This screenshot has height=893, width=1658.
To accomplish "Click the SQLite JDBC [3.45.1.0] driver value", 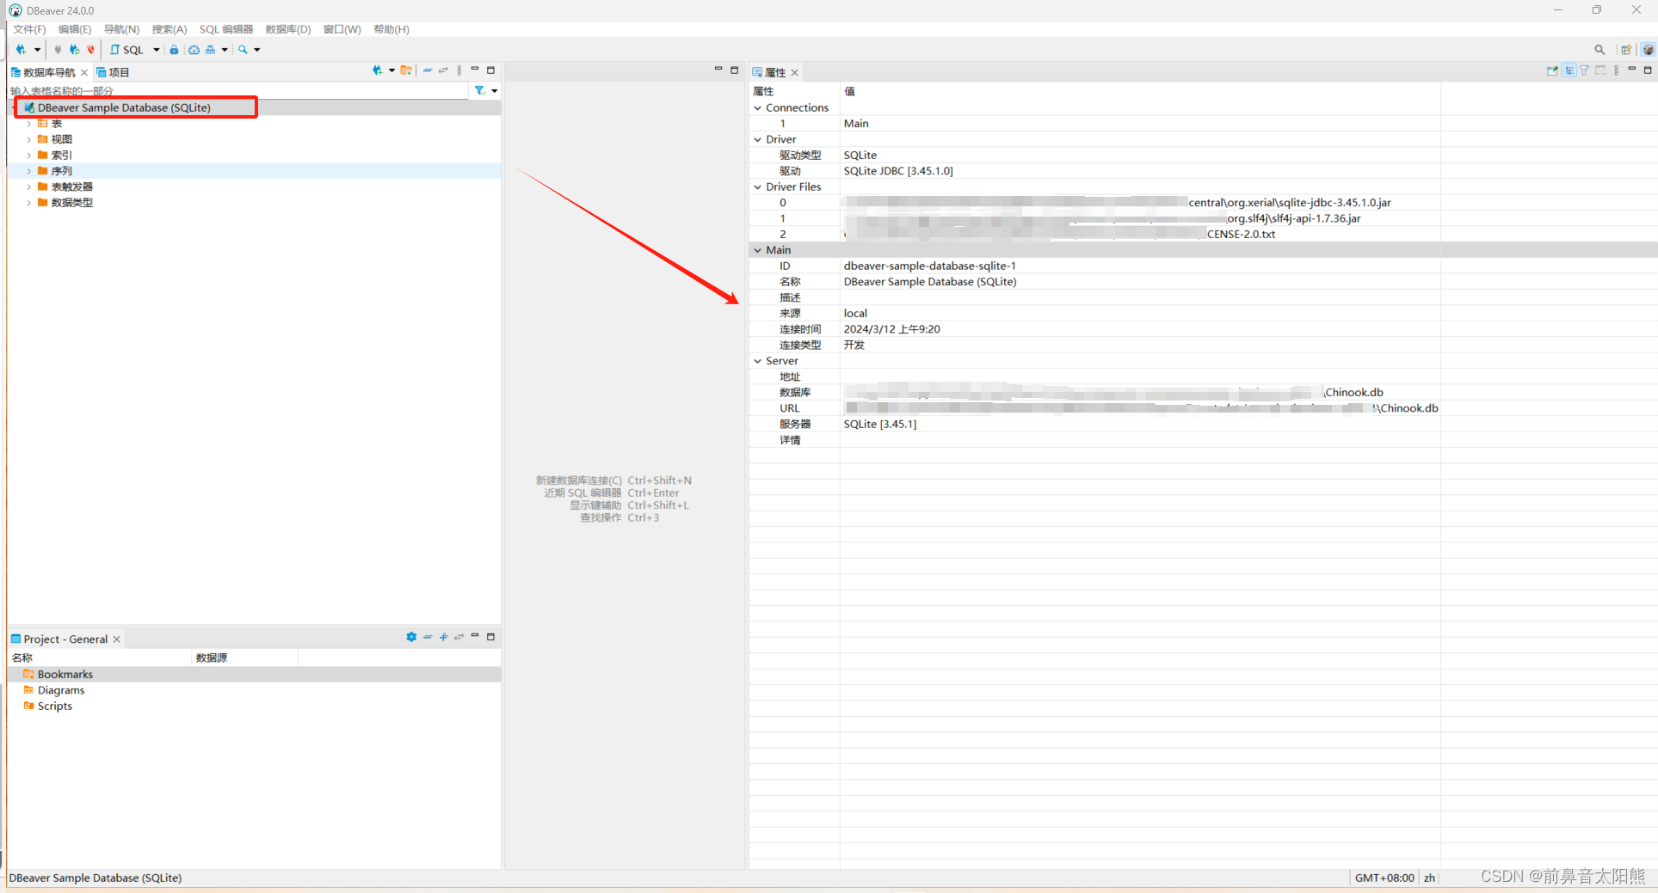I will [898, 171].
